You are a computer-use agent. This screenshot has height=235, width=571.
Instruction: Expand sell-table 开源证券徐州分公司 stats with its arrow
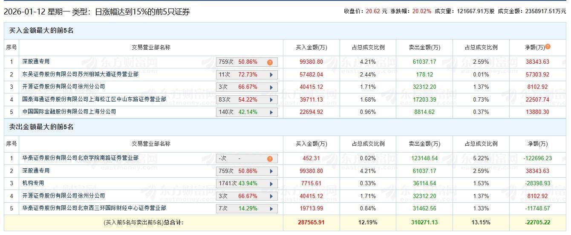(x=271, y=196)
